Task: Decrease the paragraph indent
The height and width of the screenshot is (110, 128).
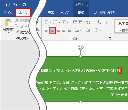Action: coord(75,22)
